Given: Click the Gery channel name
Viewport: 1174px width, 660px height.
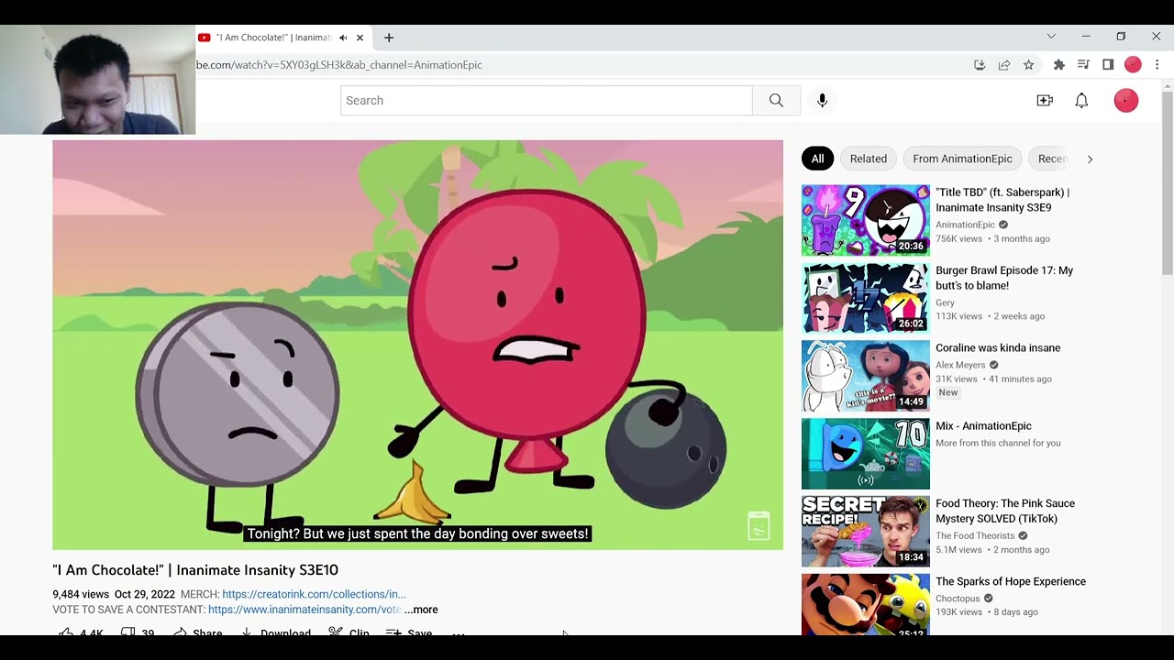Looking at the screenshot, I should (945, 302).
